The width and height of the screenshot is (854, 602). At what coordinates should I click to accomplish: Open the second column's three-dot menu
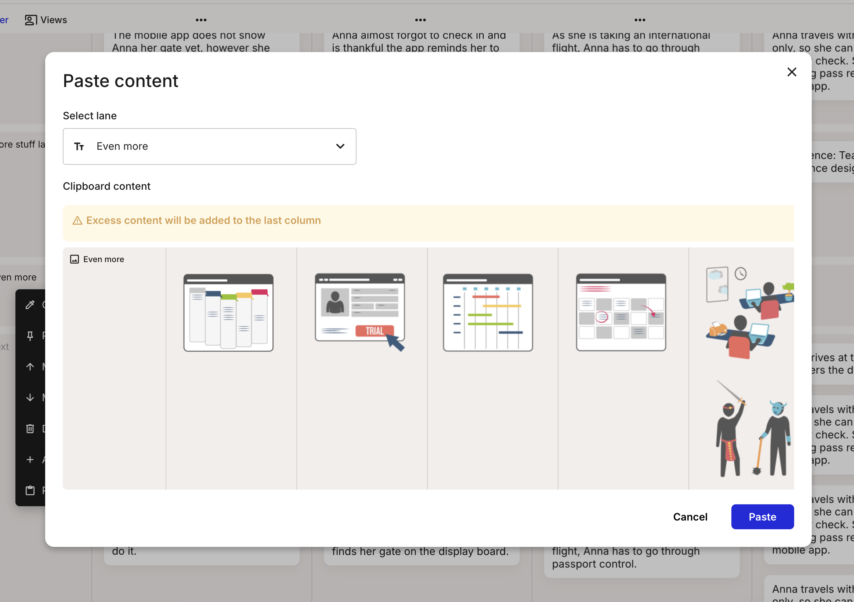point(420,20)
